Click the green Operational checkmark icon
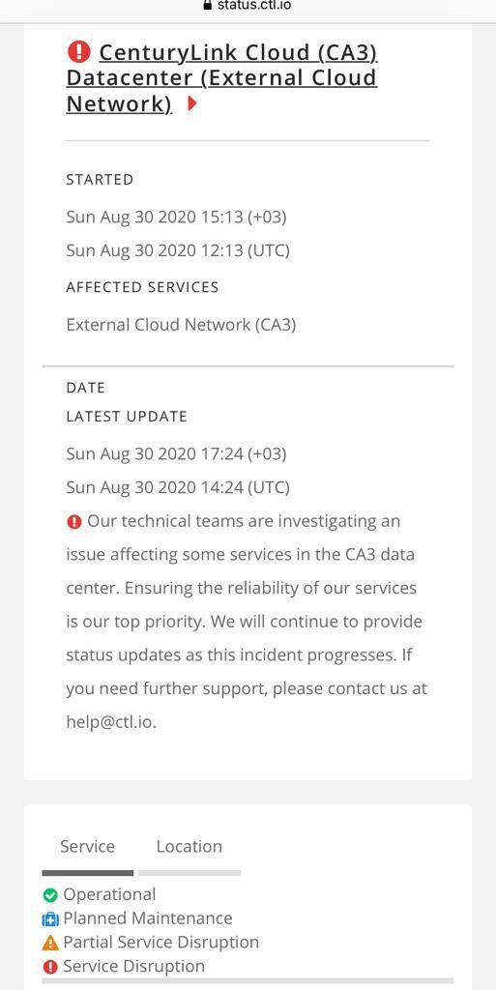The width and height of the screenshot is (496, 990). pyautogui.click(x=50, y=894)
